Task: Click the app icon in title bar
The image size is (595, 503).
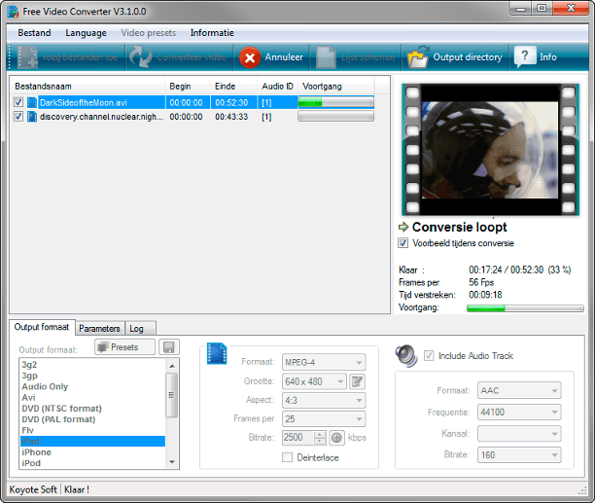Action: tap(13, 12)
